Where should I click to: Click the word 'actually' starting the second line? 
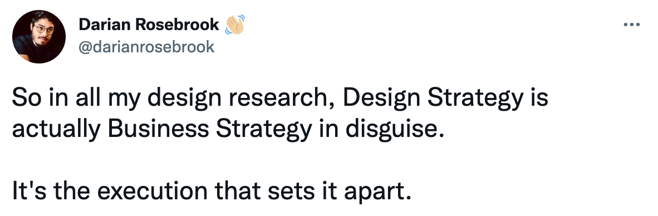(x=56, y=130)
